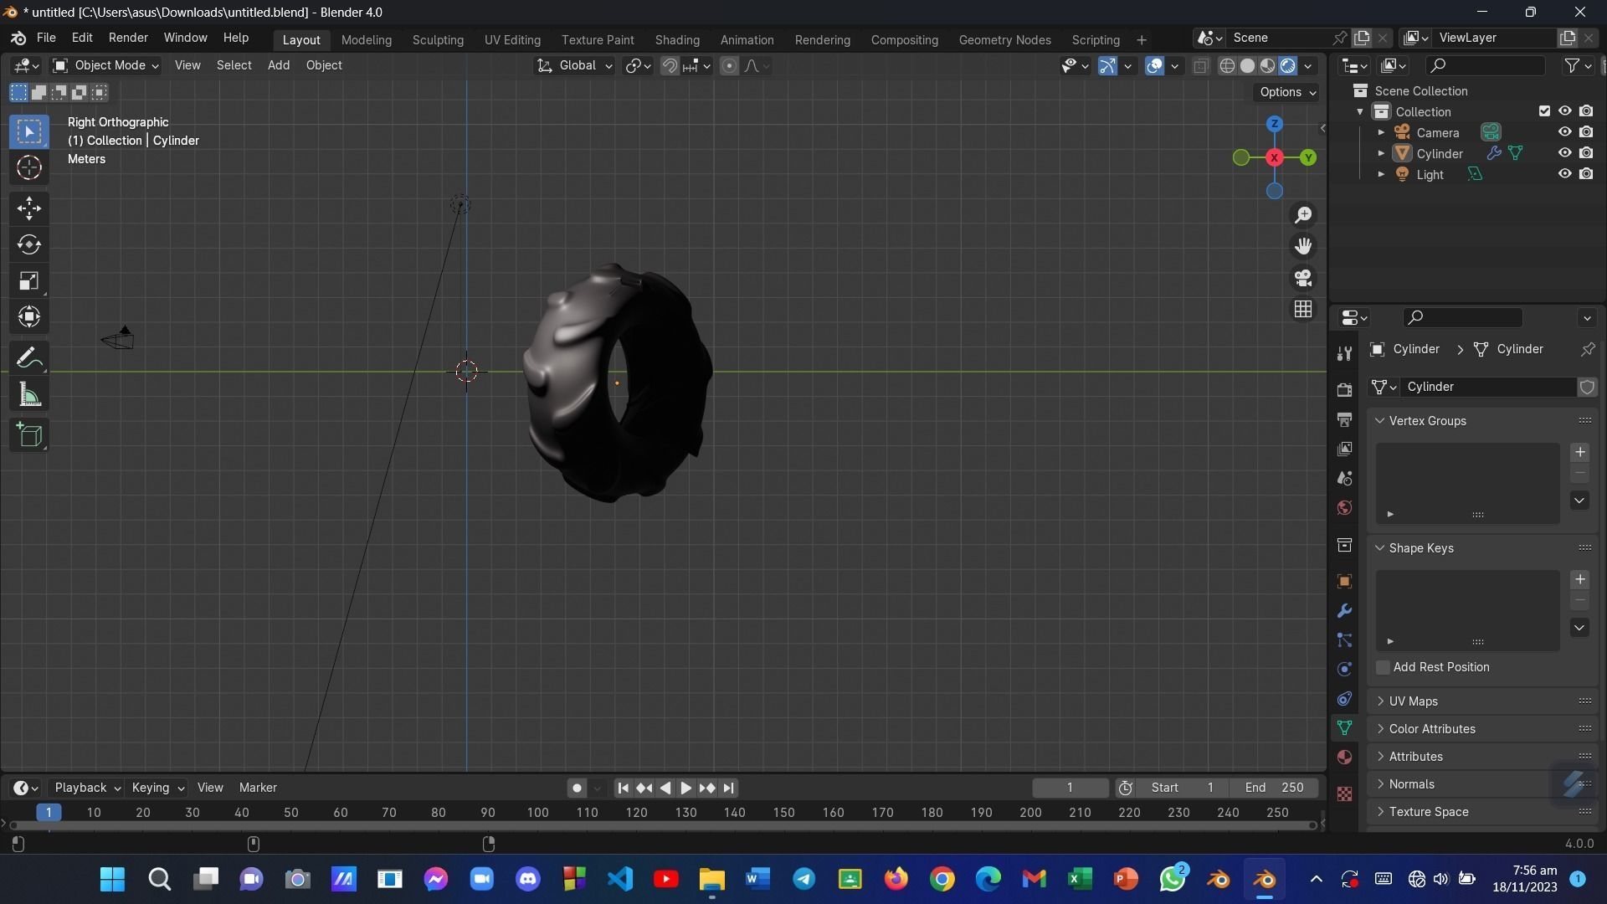This screenshot has width=1607, height=904.
Task: Select the Move tool in toolbar
Action: coord(29,208)
